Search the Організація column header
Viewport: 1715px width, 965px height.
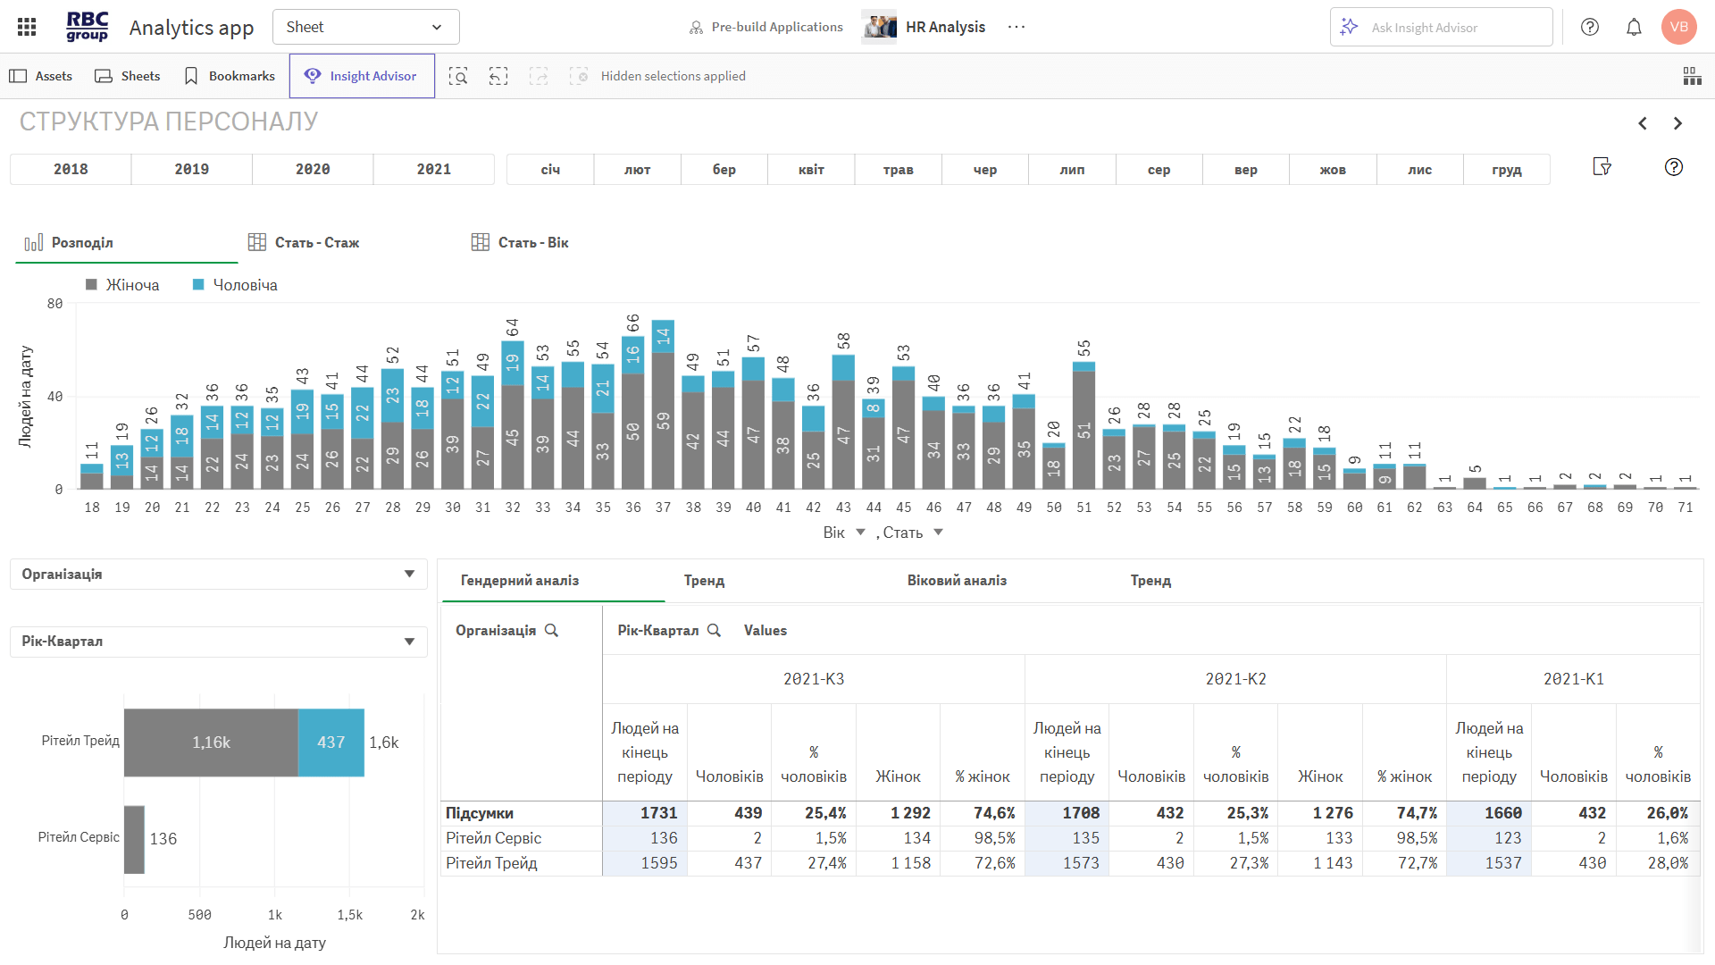[x=552, y=631]
